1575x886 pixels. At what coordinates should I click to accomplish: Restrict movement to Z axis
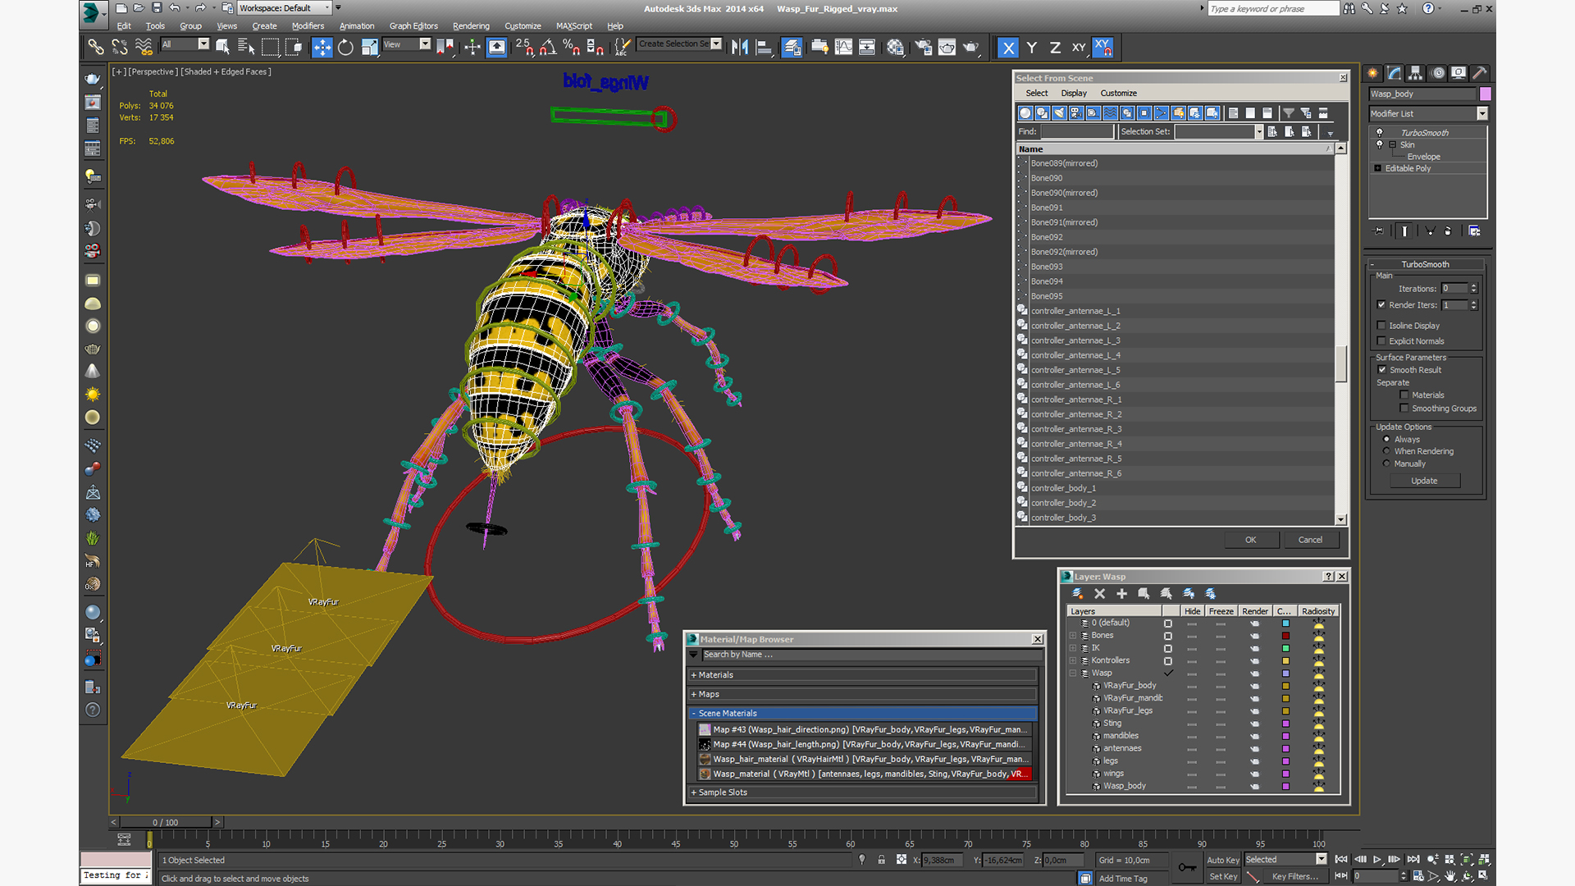click(1055, 48)
